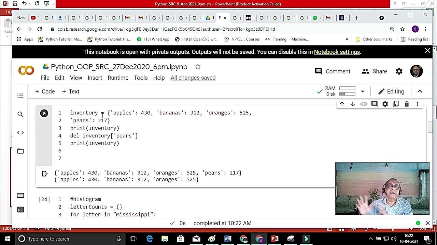This screenshot has width=437, height=245.
Task: Click the Windows search box
Action: pyautogui.click(x=70, y=239)
